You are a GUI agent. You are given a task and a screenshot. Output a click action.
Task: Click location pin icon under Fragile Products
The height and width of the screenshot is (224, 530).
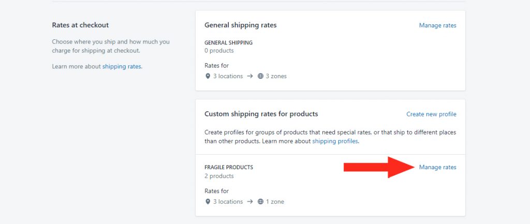click(x=208, y=202)
